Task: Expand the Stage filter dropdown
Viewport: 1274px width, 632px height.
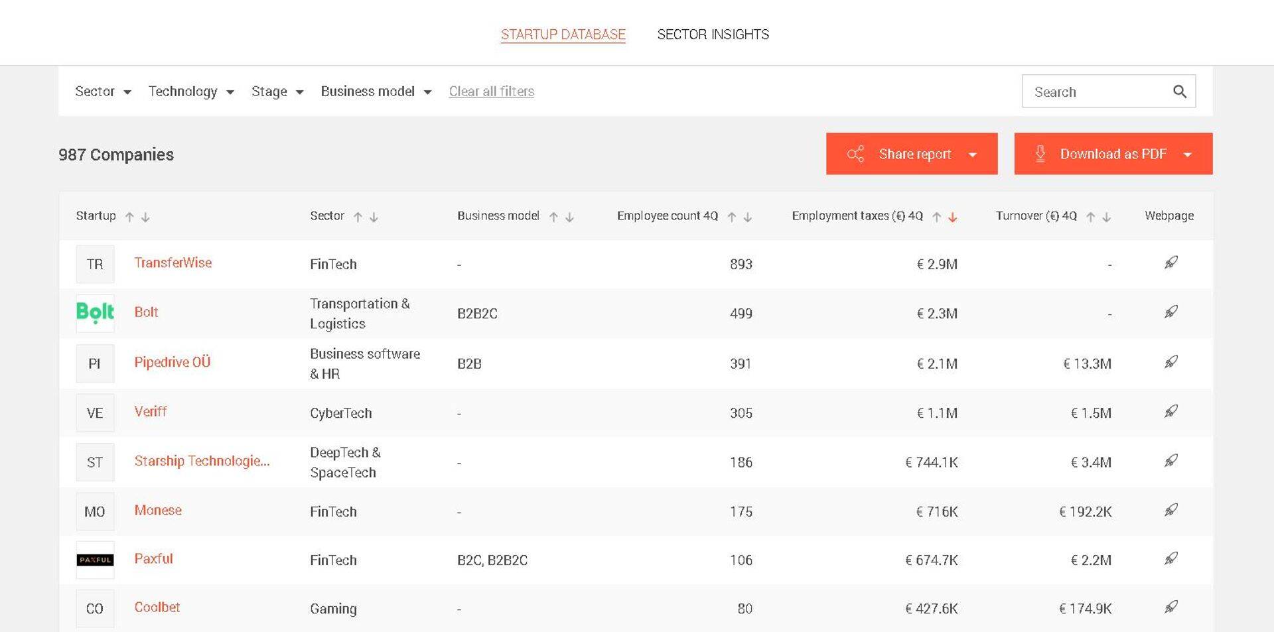Action: coord(277,92)
